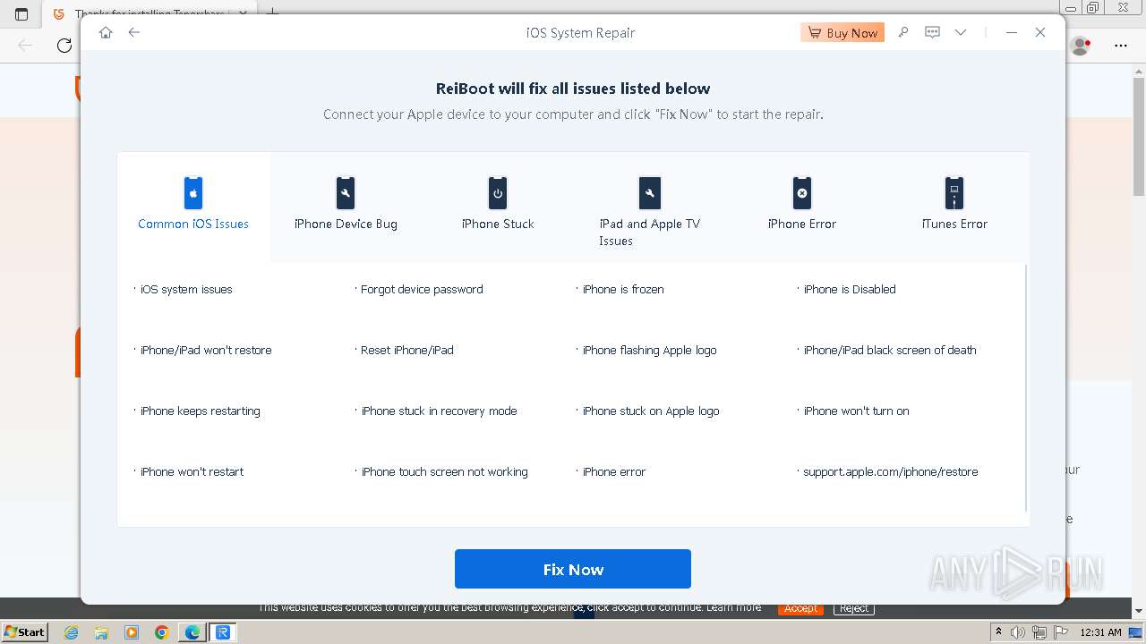
Task: Accept cookies on browser page
Action: (x=800, y=608)
